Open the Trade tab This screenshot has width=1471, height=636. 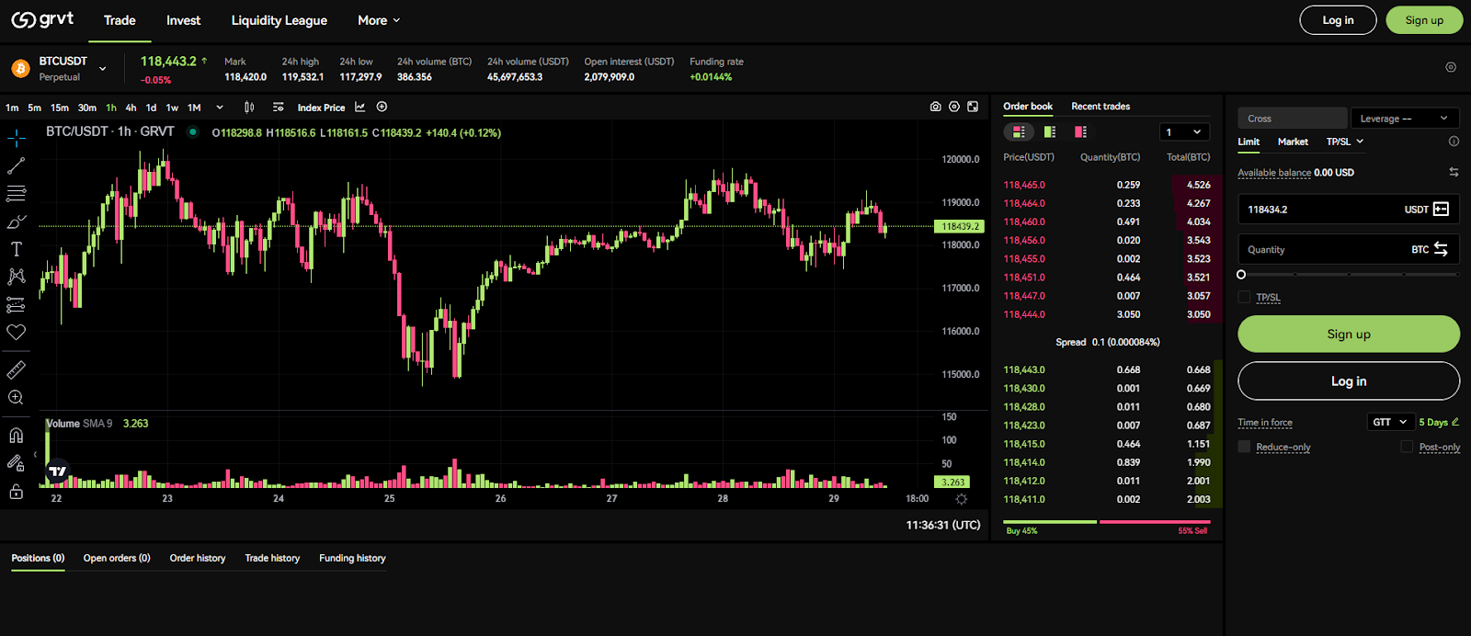pyautogui.click(x=120, y=20)
